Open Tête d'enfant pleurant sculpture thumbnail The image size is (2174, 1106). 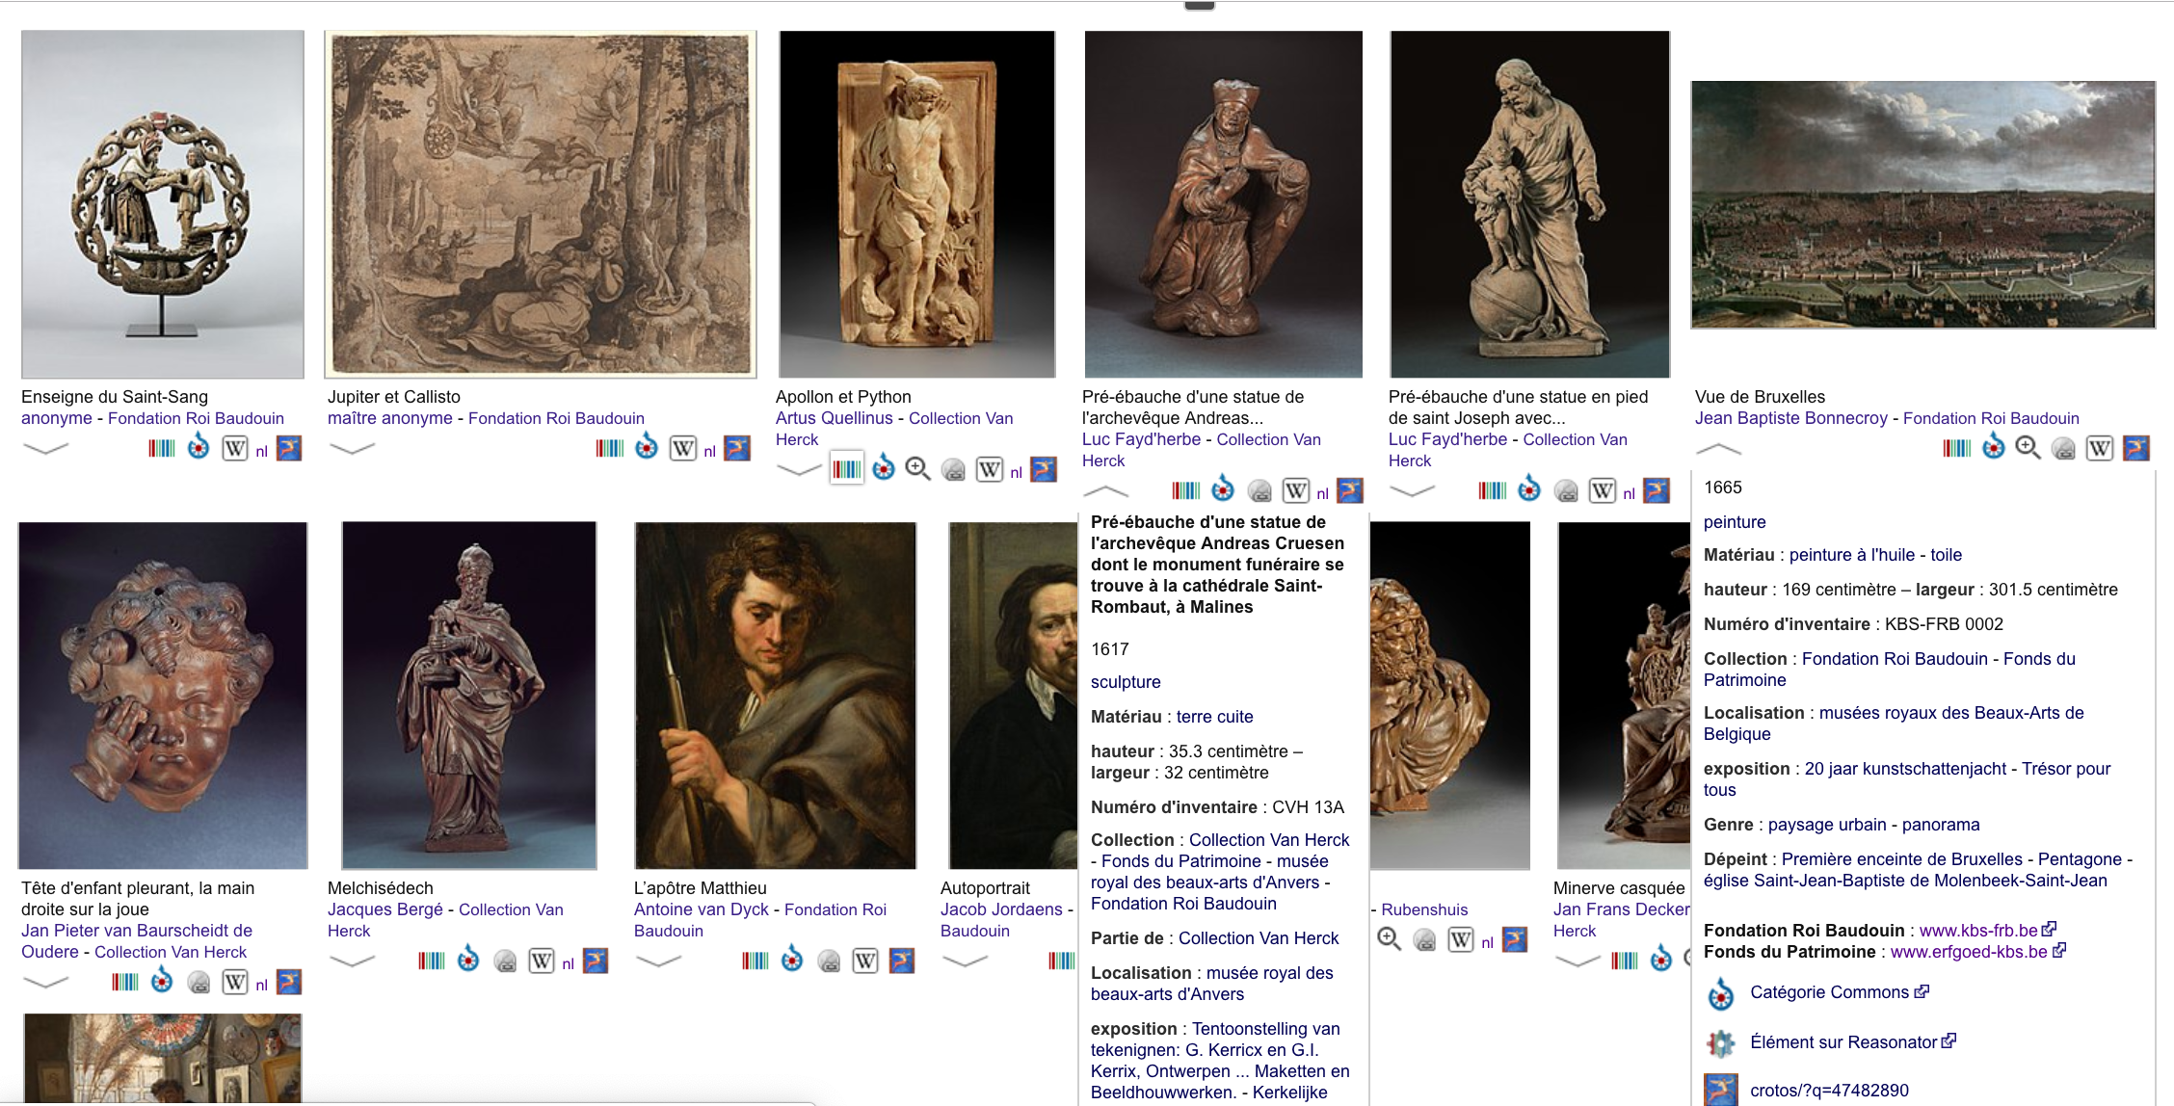163,696
